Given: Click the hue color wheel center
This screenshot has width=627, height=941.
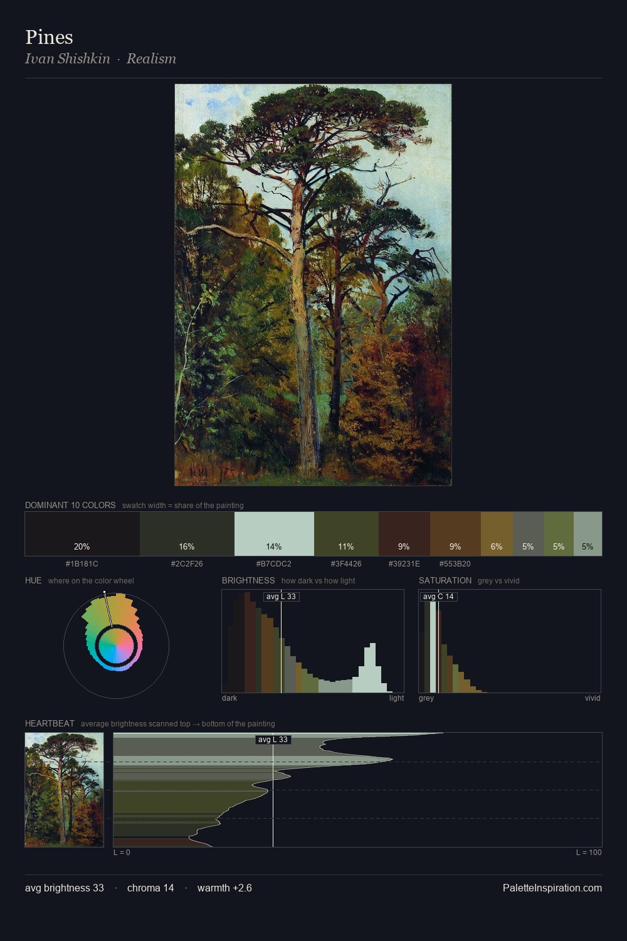Looking at the screenshot, I should (116, 646).
